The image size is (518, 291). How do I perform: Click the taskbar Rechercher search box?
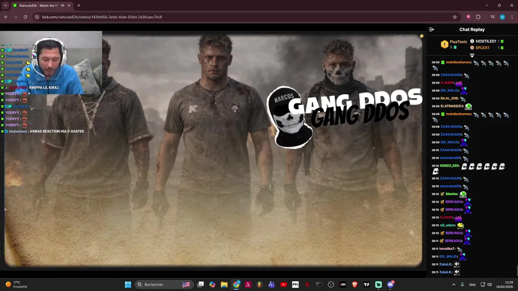click(x=163, y=285)
